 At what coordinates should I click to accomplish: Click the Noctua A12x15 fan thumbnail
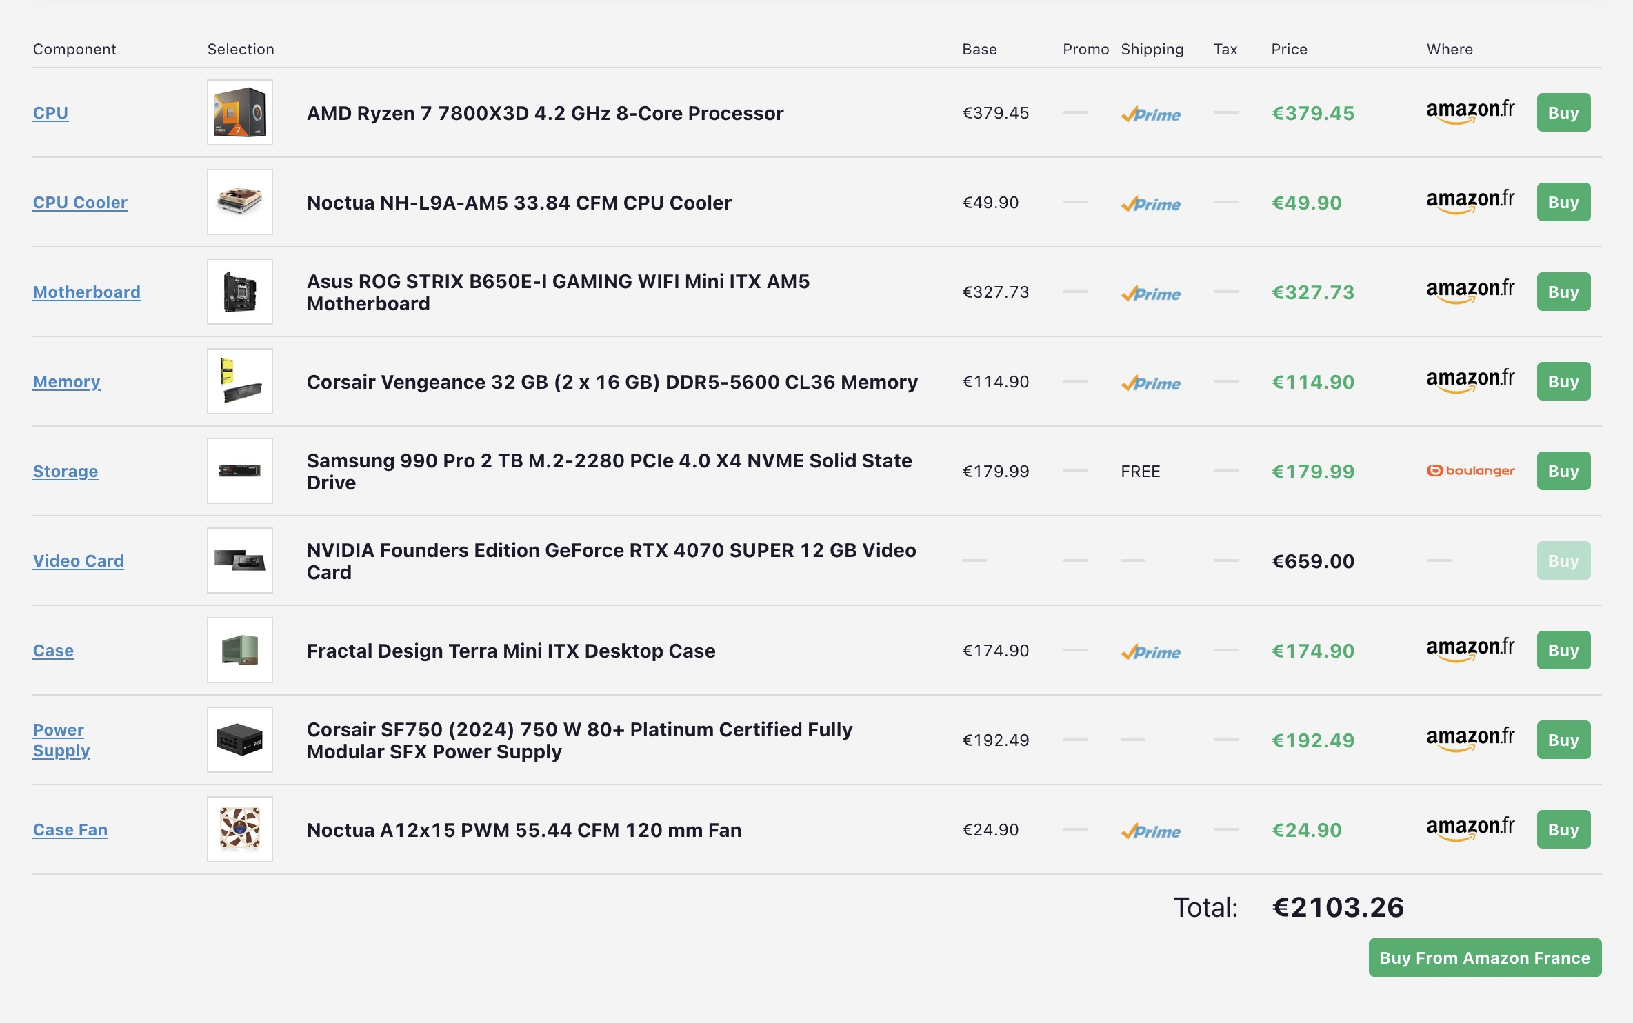point(239,829)
